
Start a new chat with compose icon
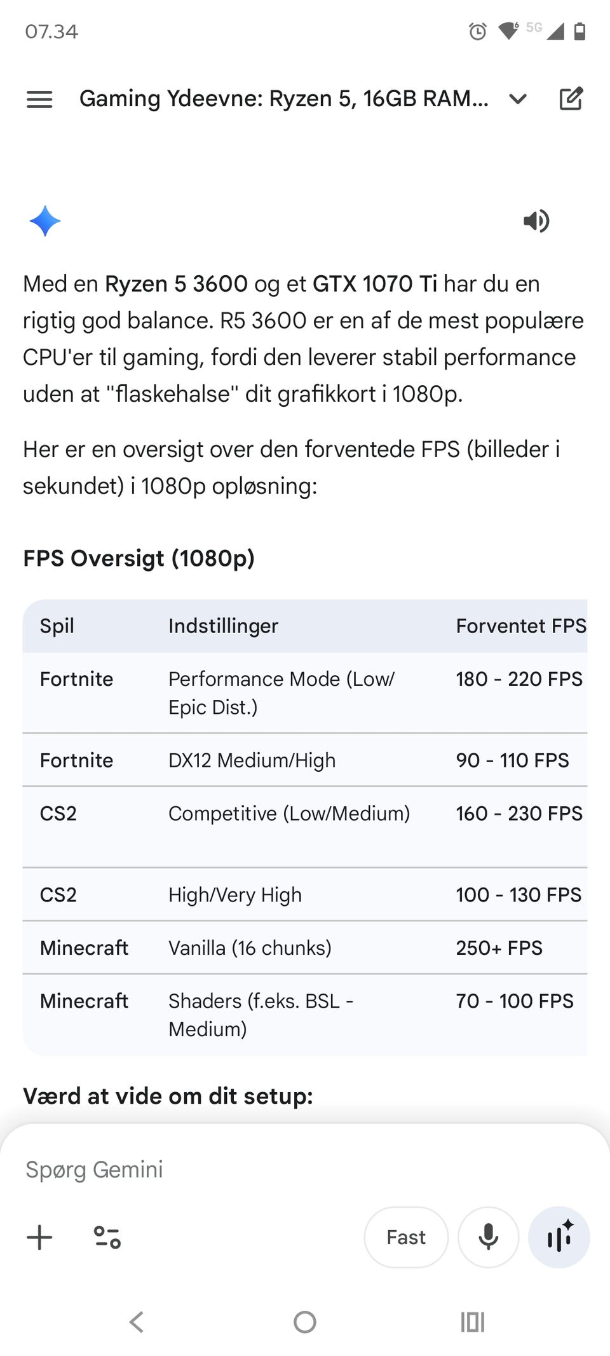tap(570, 99)
